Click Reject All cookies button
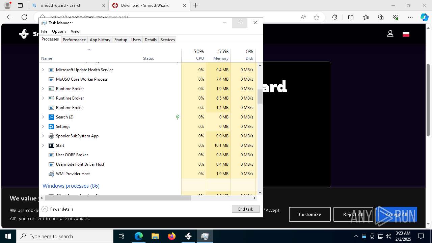The image size is (432, 243). click(x=353, y=214)
